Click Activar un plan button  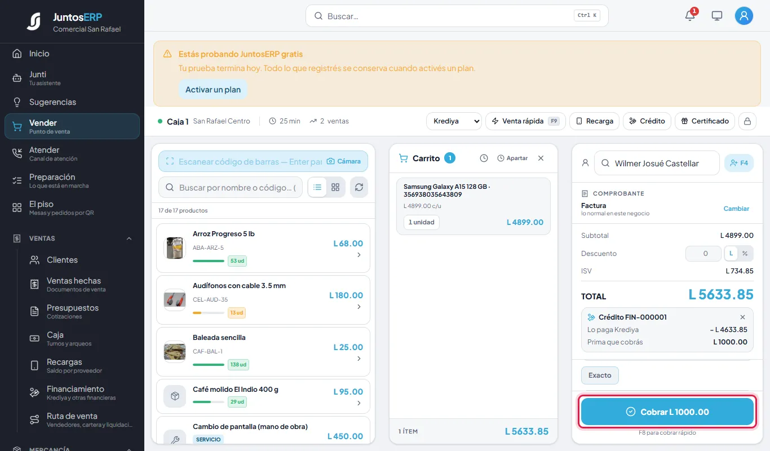point(213,90)
